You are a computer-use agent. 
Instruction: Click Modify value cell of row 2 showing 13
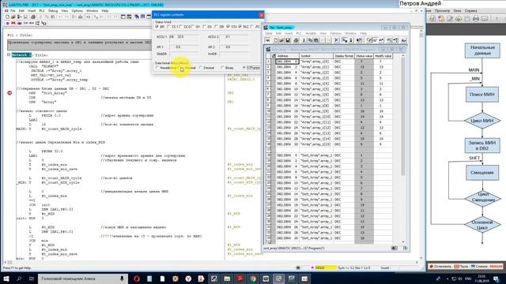click(x=383, y=67)
